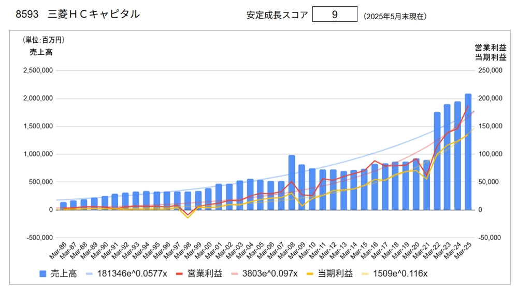
Task: Click the right axis value -50,000
Action: tap(490, 238)
